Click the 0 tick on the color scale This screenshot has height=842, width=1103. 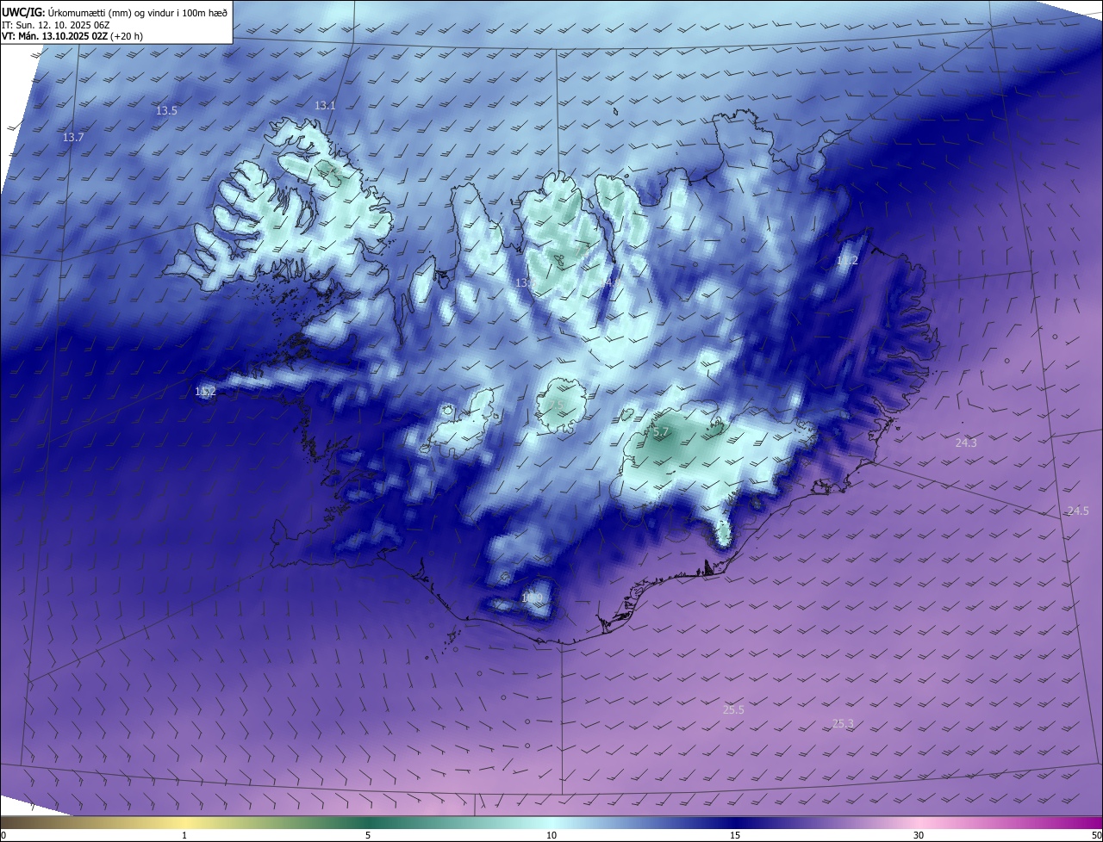point(3,835)
